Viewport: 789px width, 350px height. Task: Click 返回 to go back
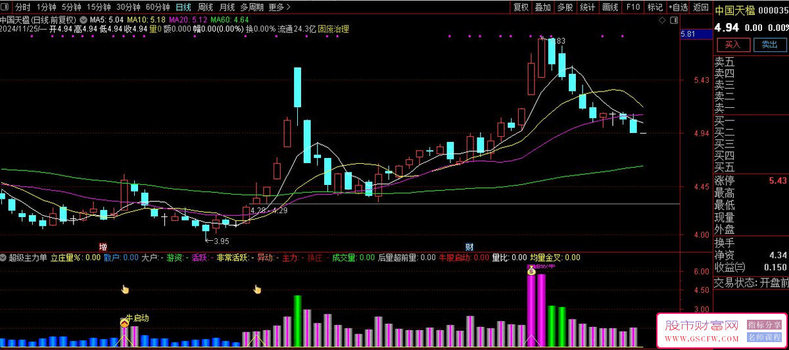[x=701, y=7]
